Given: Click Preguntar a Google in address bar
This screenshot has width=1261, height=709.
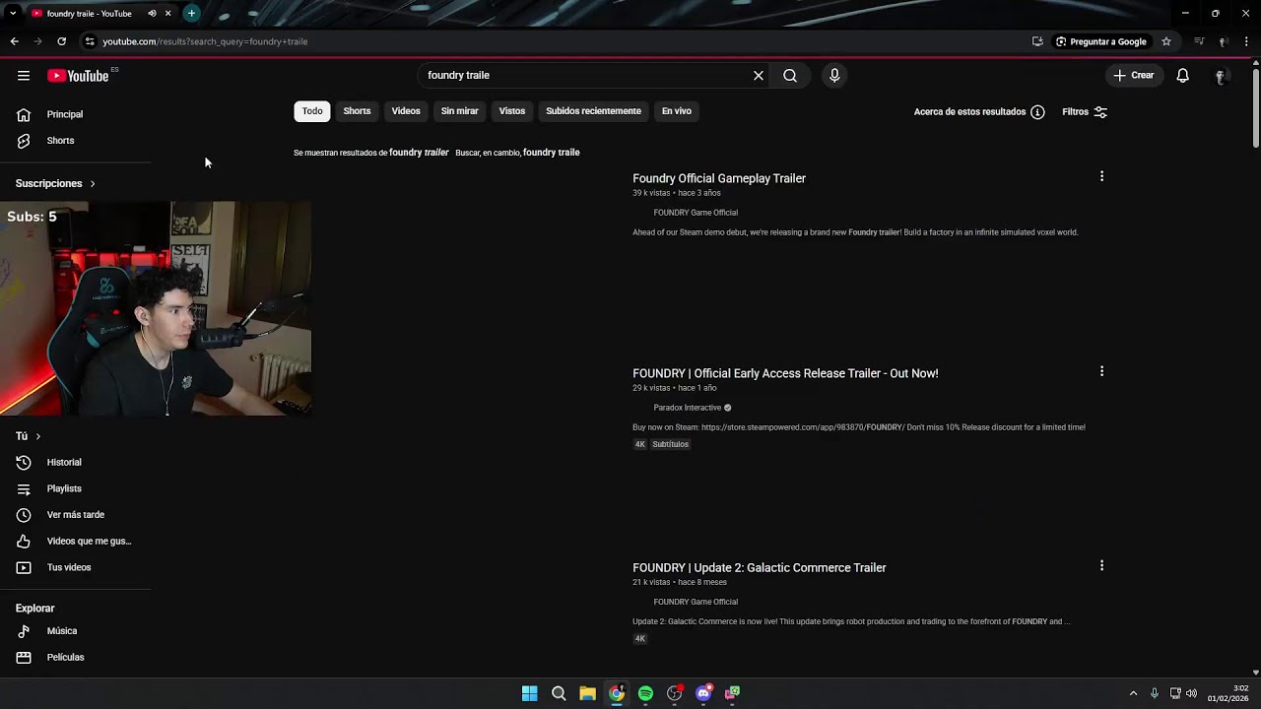Looking at the screenshot, I should [x=1100, y=41].
